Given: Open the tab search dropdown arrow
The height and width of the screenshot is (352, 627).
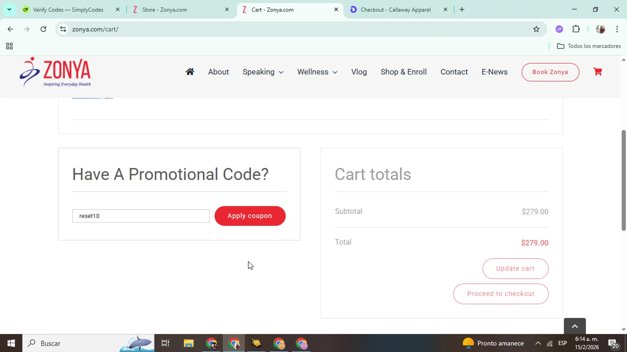Looking at the screenshot, I should pos(9,9).
